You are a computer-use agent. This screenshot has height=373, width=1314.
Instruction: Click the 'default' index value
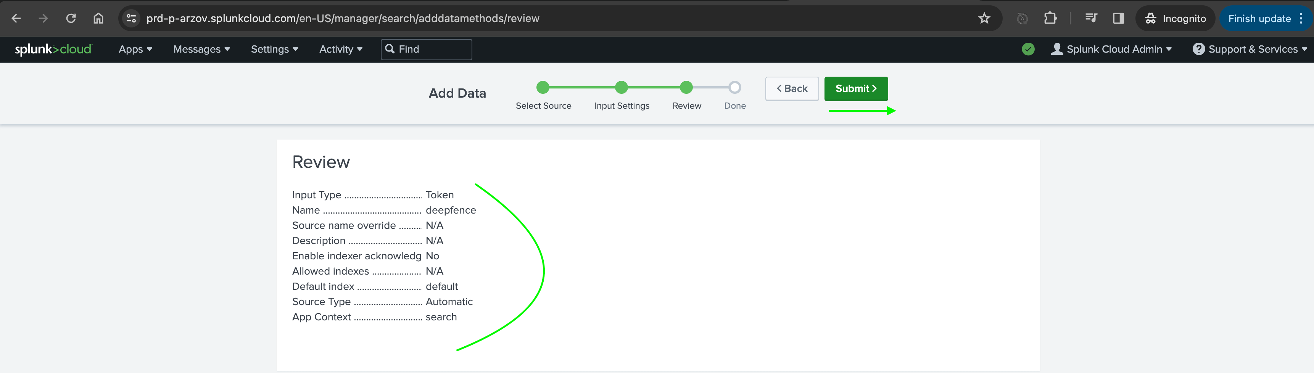(442, 286)
